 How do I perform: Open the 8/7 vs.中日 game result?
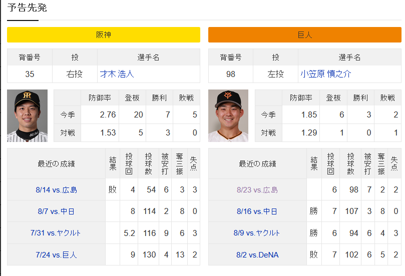pyautogui.click(x=56, y=211)
